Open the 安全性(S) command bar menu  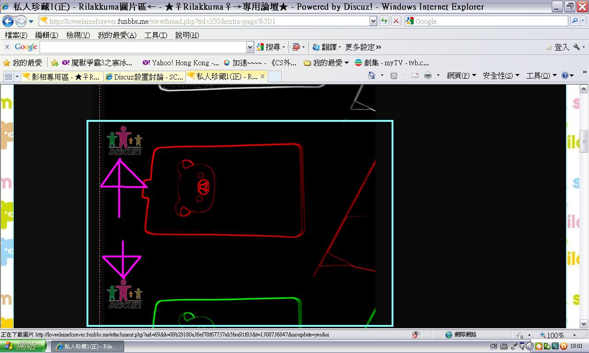click(x=501, y=76)
